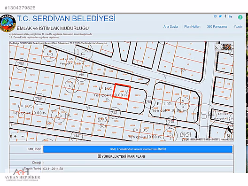248x186 pixels.
Task: Click the Serdivan municipality logo
Action: (x=8, y=23)
